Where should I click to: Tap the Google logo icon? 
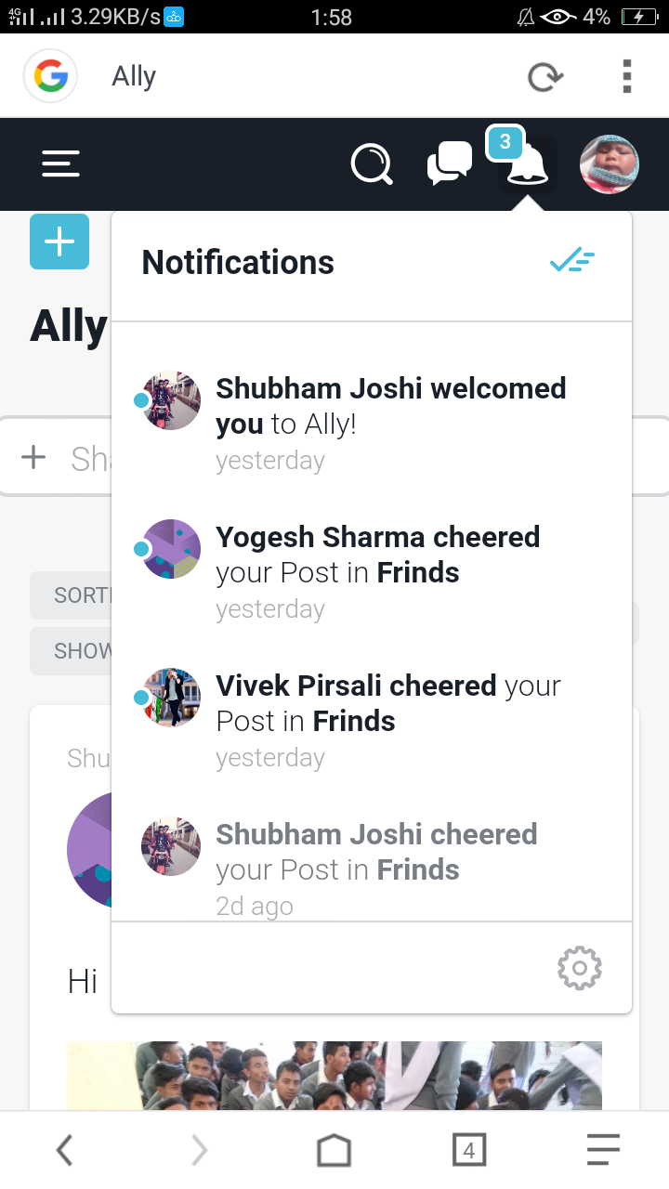pyautogui.click(x=50, y=76)
